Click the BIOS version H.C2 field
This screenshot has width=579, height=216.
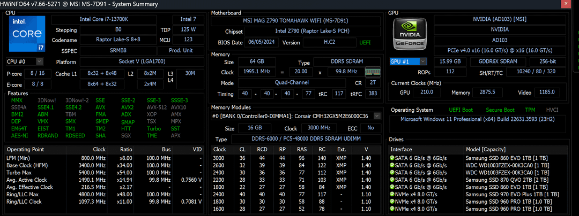[x=329, y=42]
